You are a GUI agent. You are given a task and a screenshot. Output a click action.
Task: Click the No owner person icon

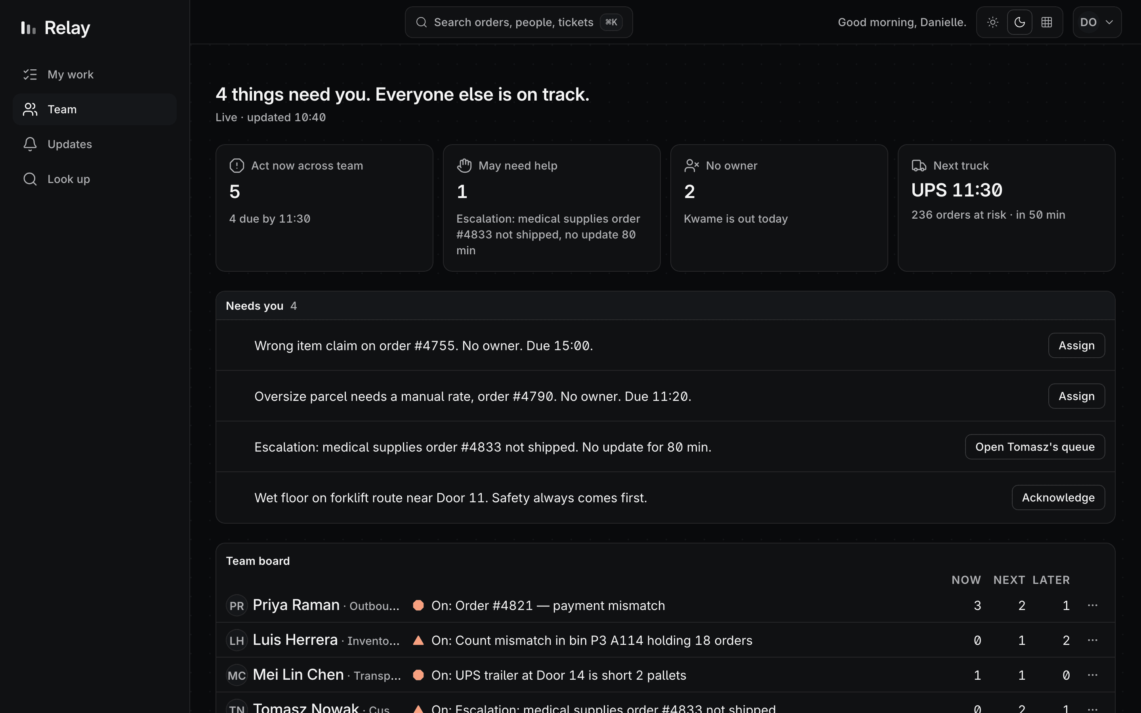pos(691,166)
